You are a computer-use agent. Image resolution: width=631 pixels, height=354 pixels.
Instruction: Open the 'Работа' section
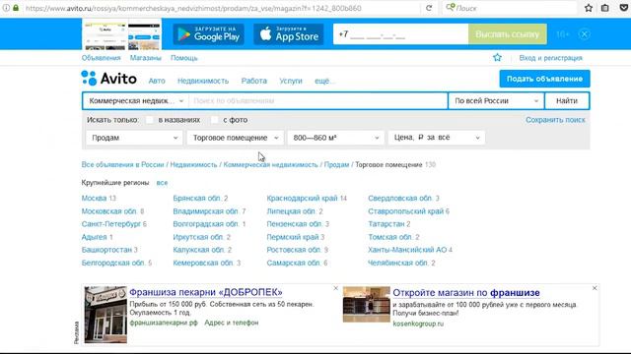coord(254,81)
